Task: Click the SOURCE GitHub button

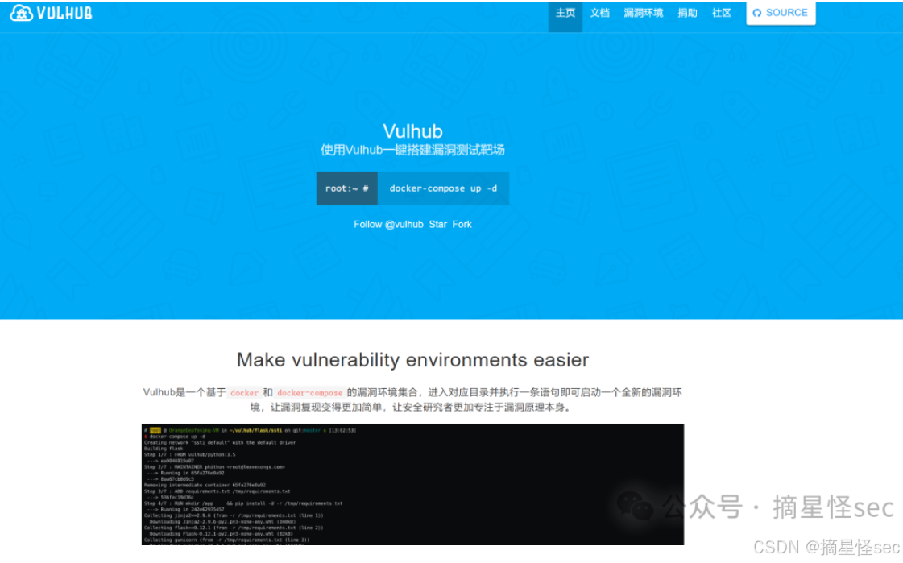Action: (781, 13)
